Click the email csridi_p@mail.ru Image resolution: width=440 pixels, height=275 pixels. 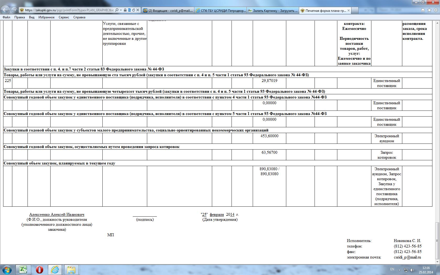tap(407, 257)
